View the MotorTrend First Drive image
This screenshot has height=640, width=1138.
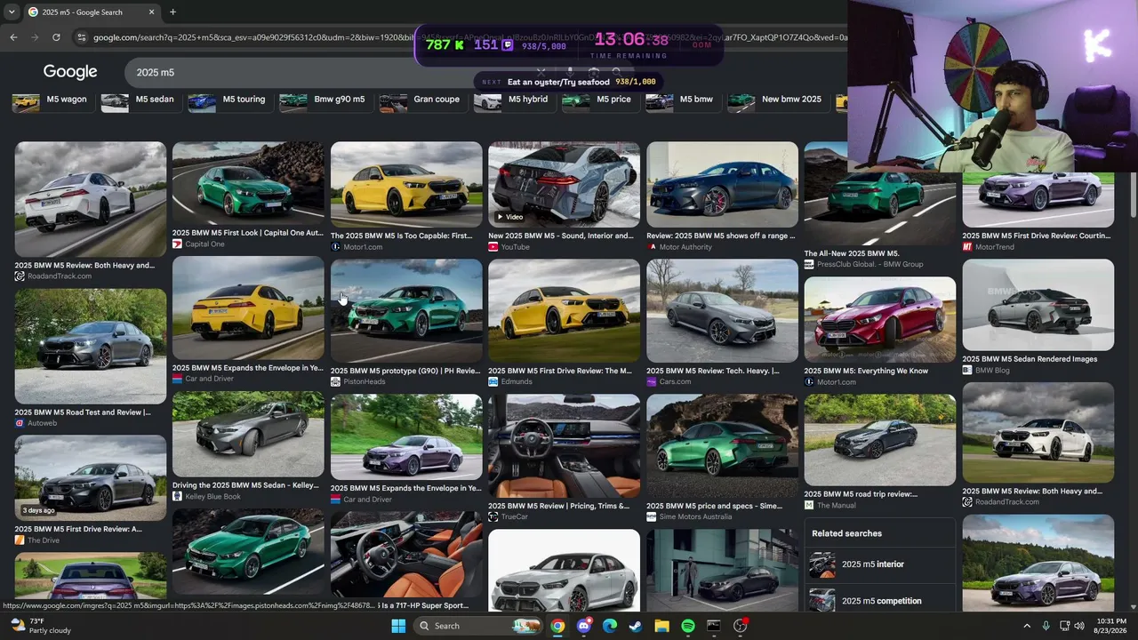point(1038,197)
